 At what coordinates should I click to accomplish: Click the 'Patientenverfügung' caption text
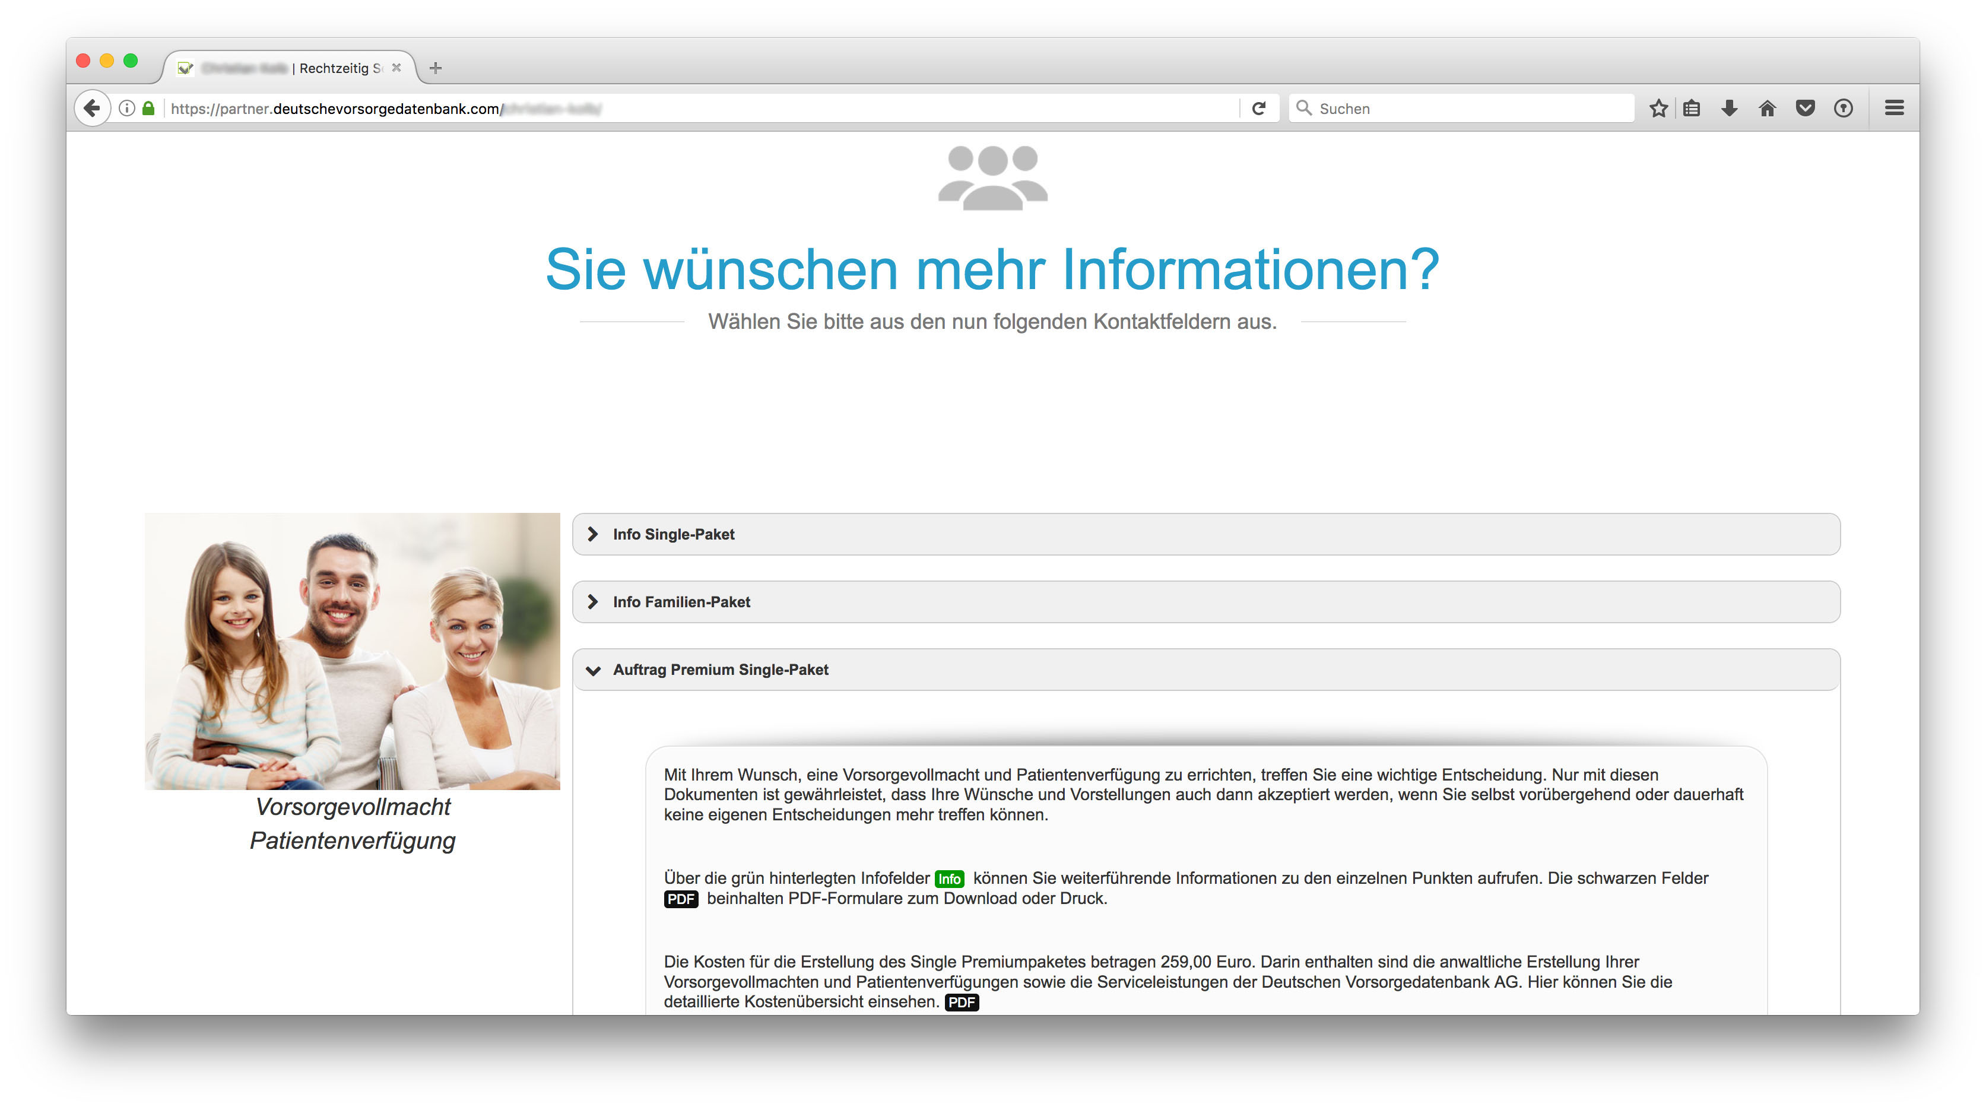tap(353, 841)
